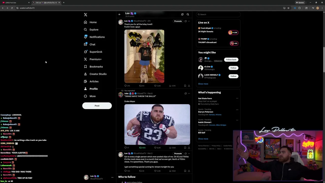This screenshot has height=183, width=325.
Task: Bookmark the bday love post
Action: click(185, 86)
